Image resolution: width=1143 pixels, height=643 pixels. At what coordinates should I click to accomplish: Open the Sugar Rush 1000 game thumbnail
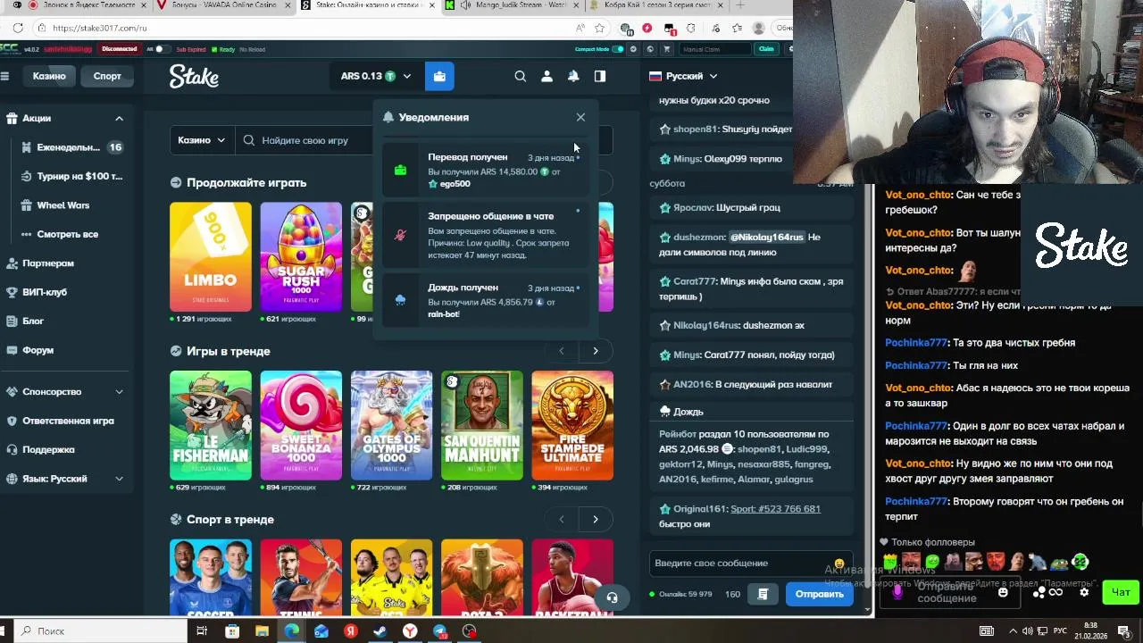301,257
